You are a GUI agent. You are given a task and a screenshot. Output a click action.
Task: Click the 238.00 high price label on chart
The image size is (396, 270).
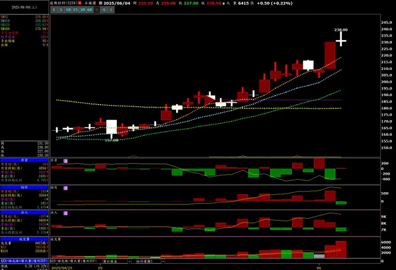pyautogui.click(x=341, y=30)
